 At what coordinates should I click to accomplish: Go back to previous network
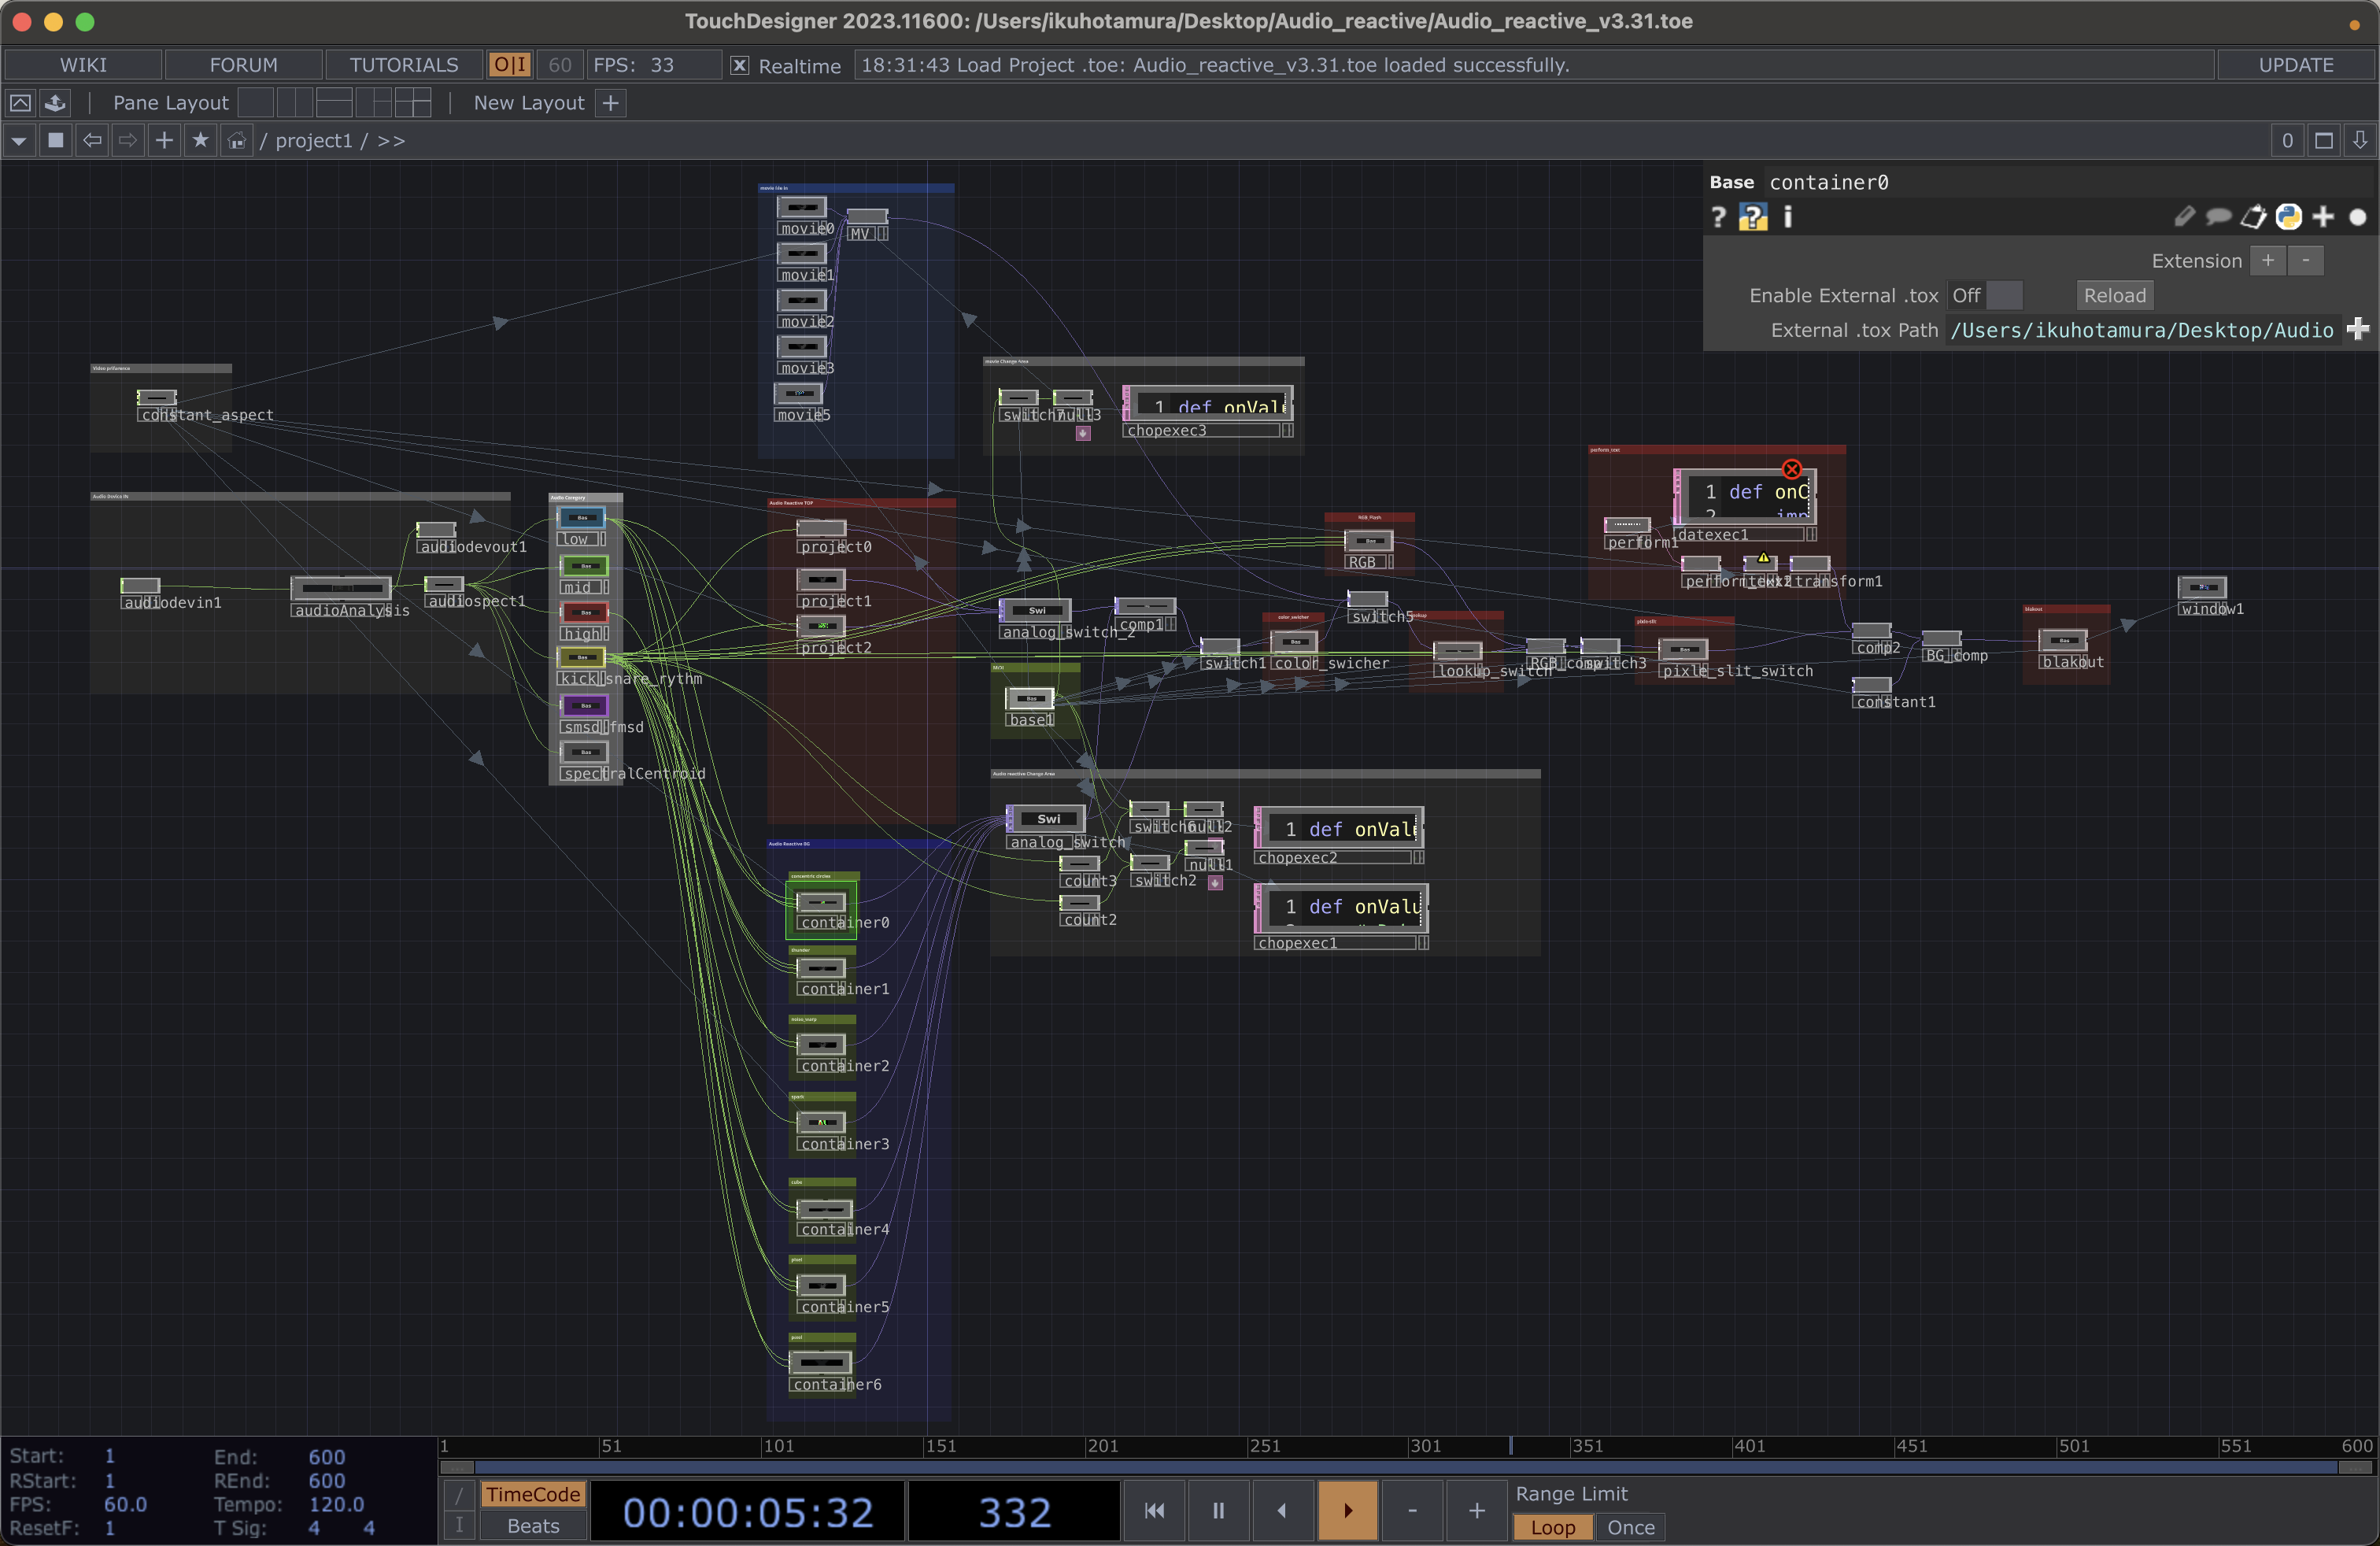point(92,141)
